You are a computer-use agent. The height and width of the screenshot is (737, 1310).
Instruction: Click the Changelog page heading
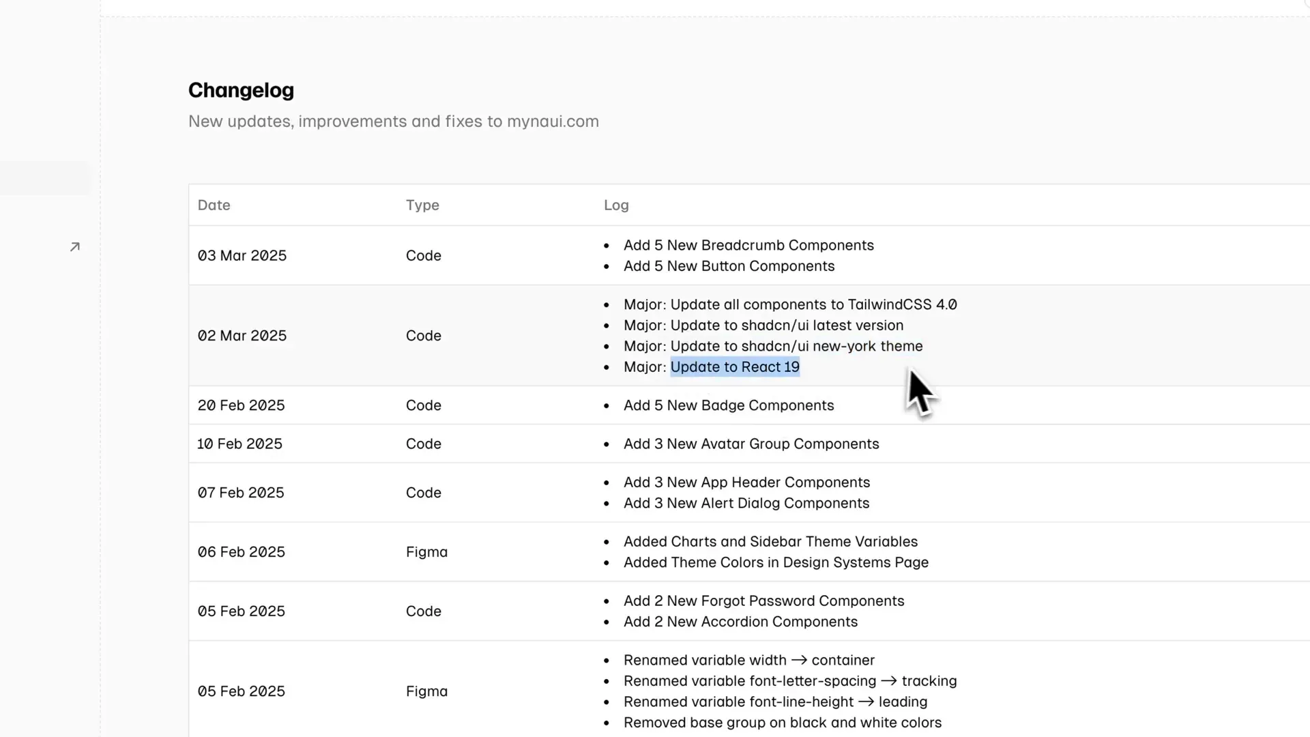241,90
